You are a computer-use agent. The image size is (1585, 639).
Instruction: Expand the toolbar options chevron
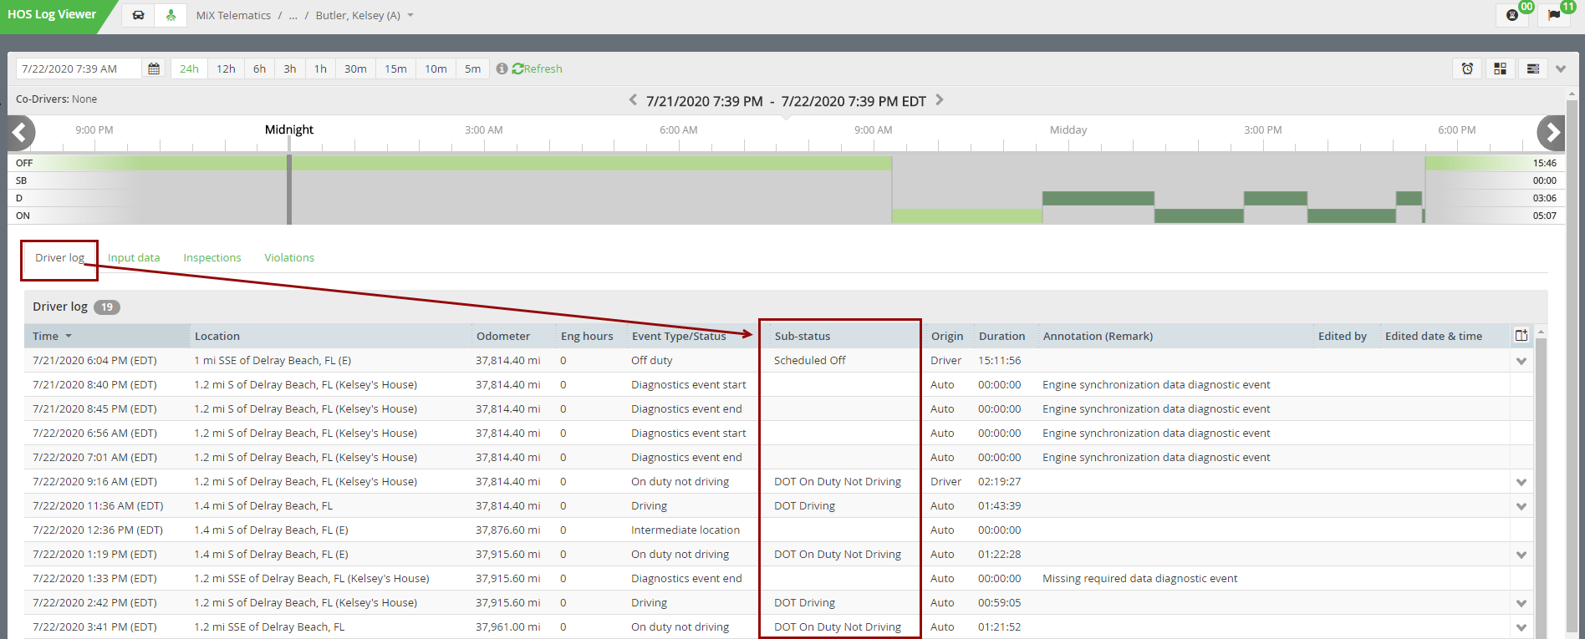pyautogui.click(x=1561, y=68)
